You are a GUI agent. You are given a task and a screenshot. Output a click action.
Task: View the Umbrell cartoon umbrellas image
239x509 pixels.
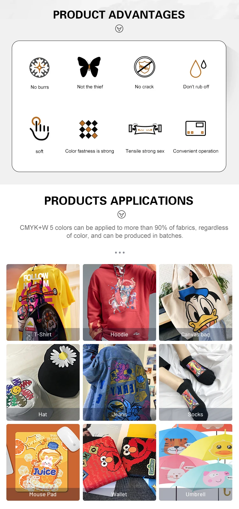pos(196,462)
